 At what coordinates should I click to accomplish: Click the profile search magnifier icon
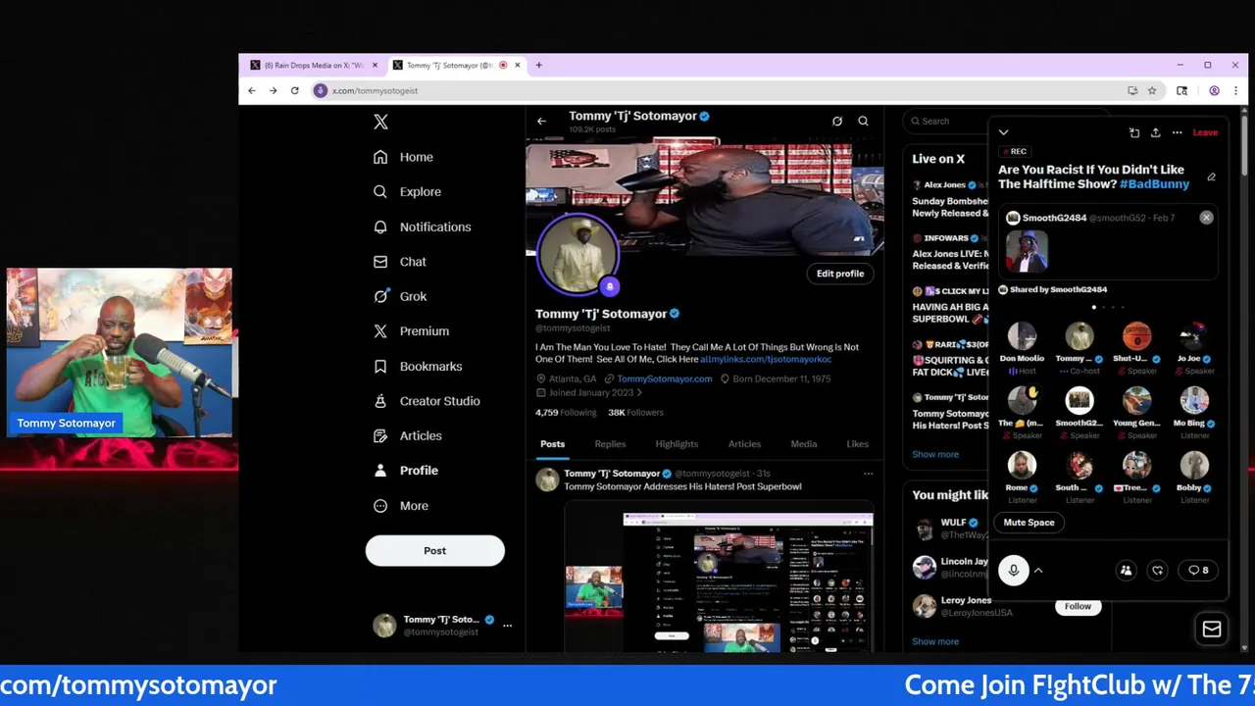point(863,122)
